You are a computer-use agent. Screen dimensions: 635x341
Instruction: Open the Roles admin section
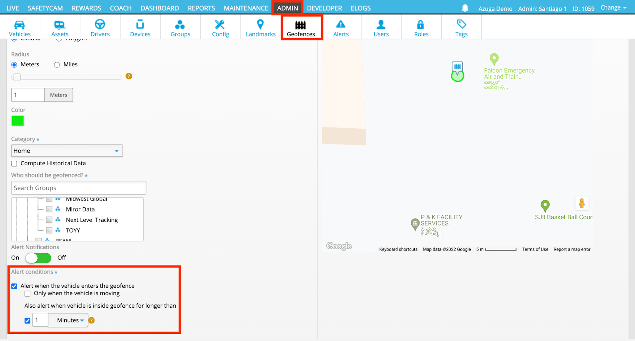point(421,27)
